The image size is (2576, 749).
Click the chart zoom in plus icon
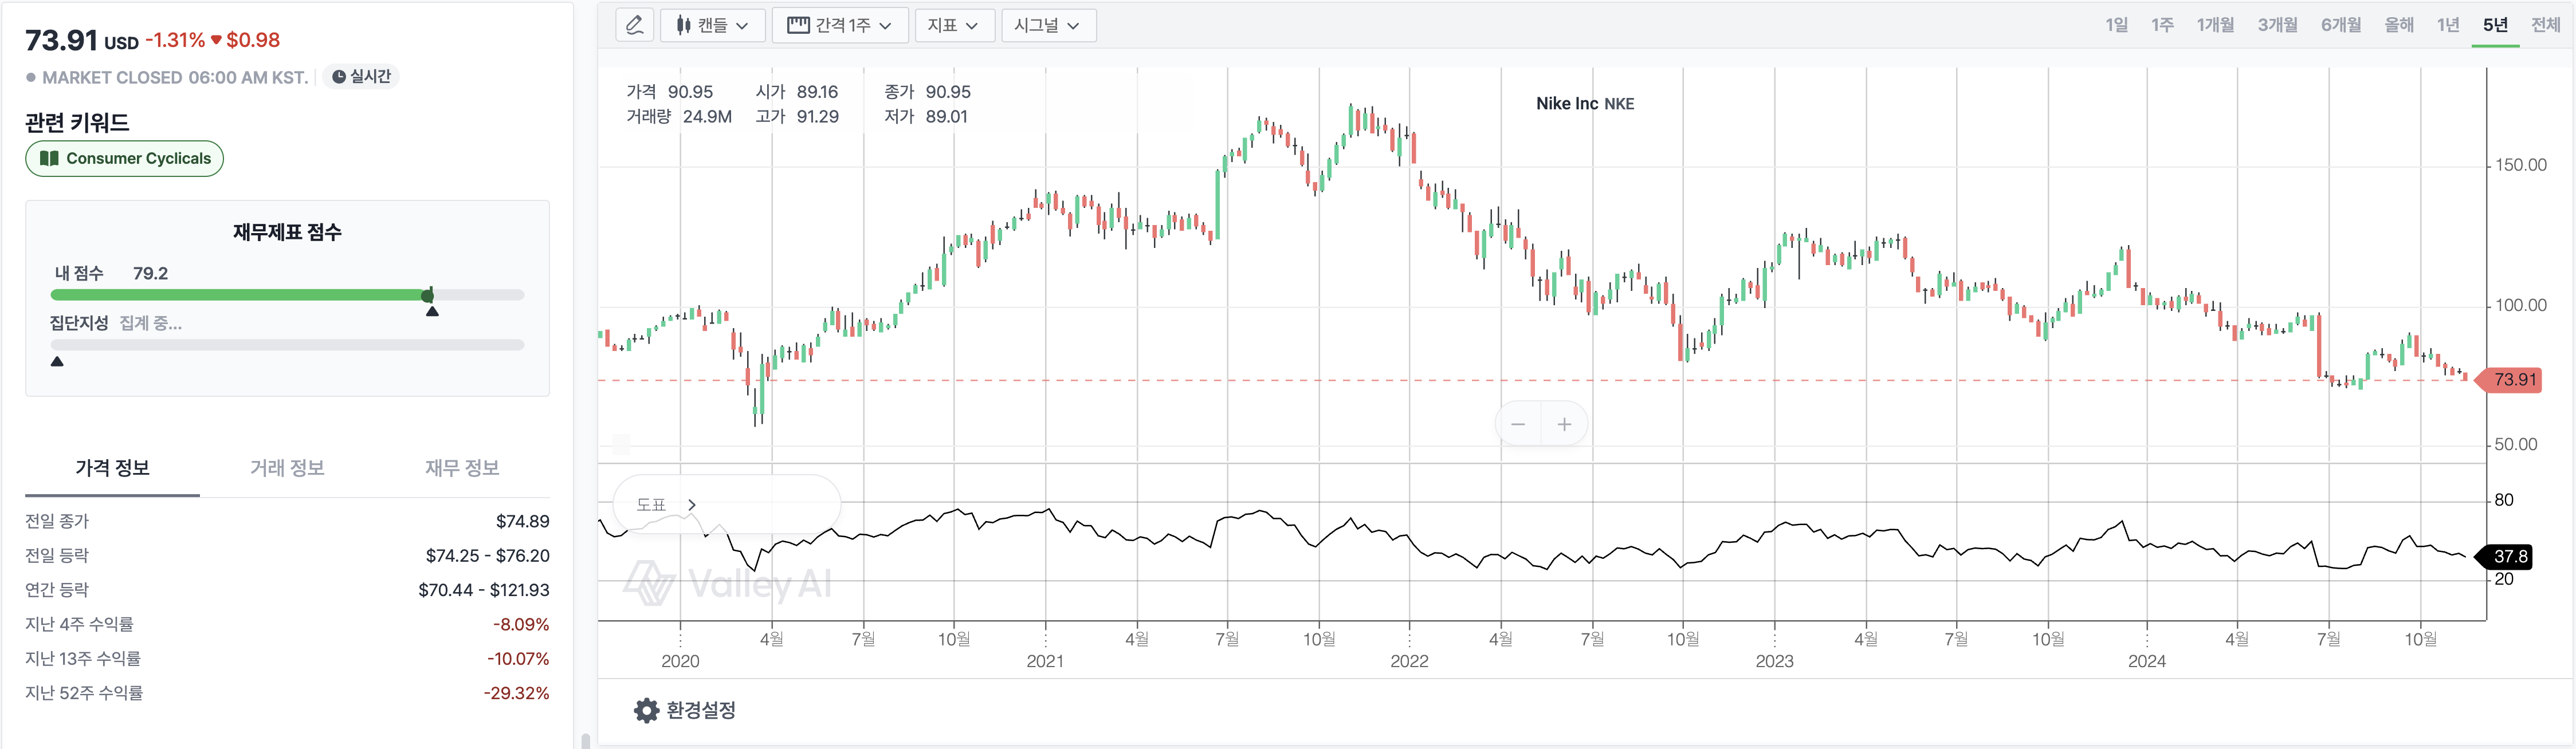(1564, 424)
